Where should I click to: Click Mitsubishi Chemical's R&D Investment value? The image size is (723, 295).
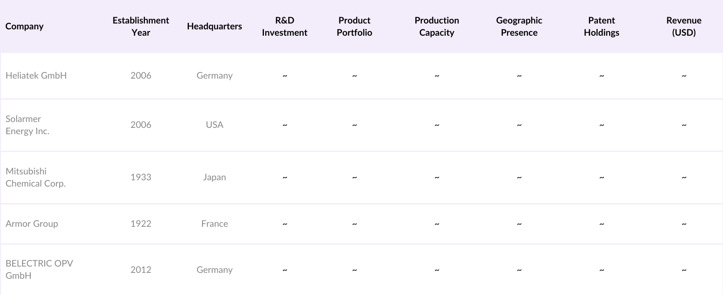coord(285,178)
